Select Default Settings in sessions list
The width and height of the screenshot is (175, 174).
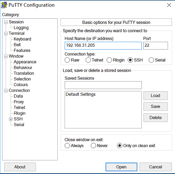(81, 94)
